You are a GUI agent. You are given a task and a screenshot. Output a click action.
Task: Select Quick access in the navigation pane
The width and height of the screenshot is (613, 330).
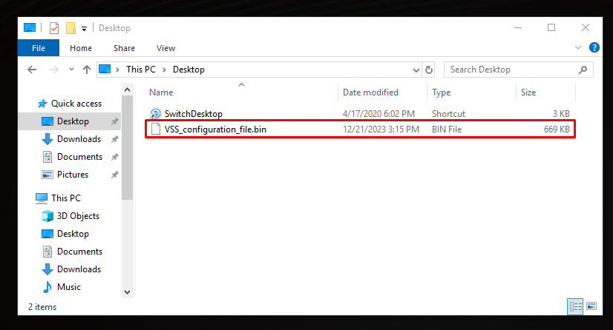click(x=76, y=104)
